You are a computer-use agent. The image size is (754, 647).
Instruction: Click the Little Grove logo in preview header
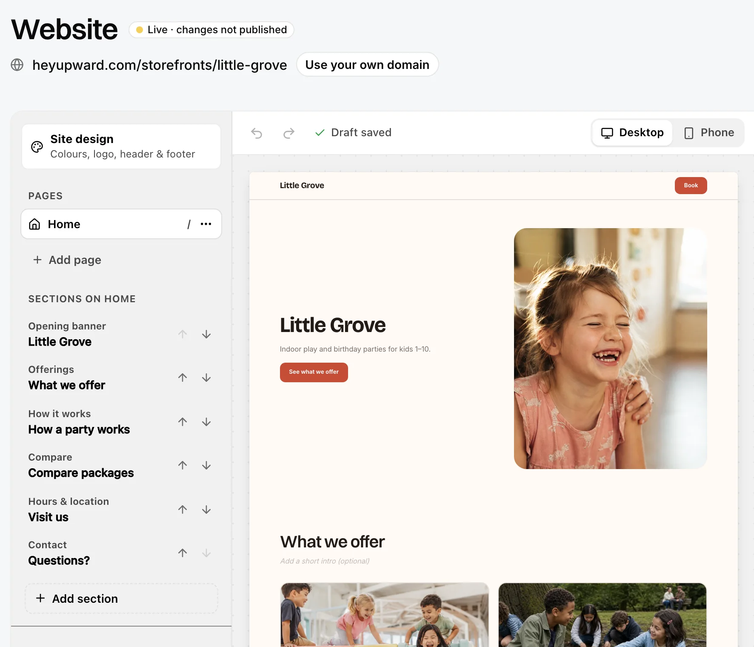(x=302, y=186)
